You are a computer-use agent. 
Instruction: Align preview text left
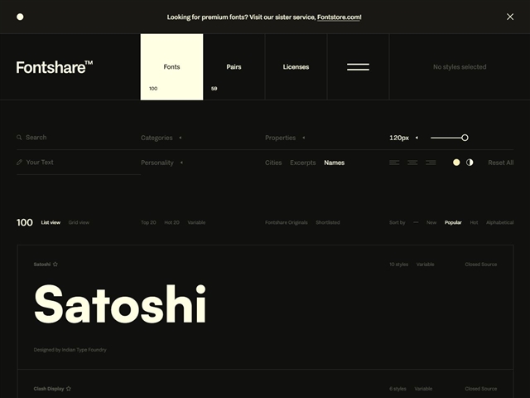[x=394, y=163]
